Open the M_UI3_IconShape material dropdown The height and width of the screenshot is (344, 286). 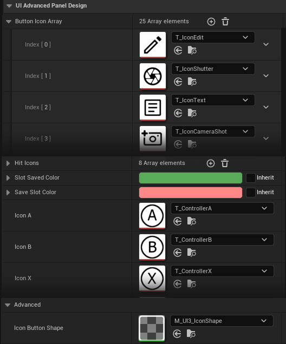(x=222, y=321)
